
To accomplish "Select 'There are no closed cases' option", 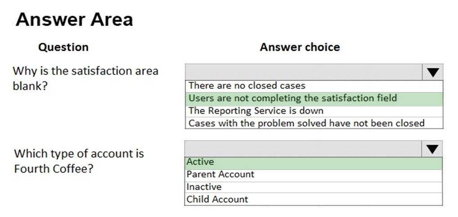I will pos(314,86).
